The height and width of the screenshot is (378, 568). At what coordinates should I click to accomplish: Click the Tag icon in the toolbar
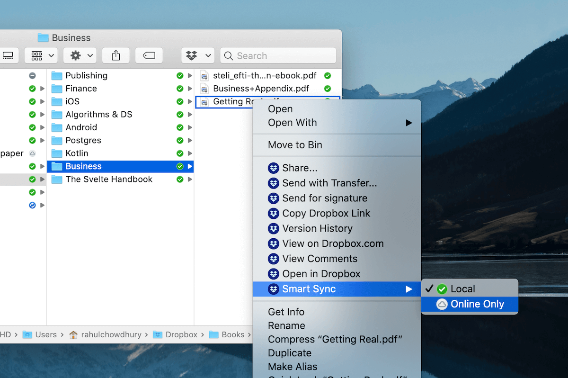(x=149, y=55)
